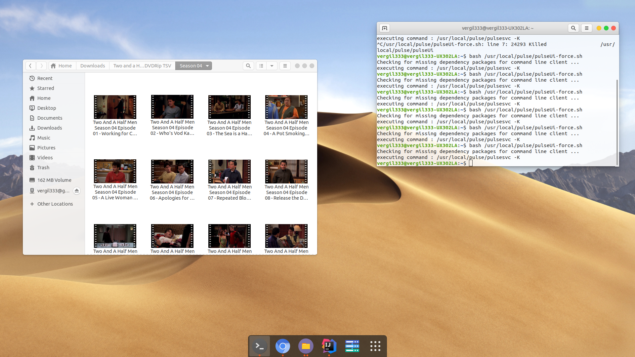
Task: Open the 162 MB Volume
Action: (x=54, y=180)
